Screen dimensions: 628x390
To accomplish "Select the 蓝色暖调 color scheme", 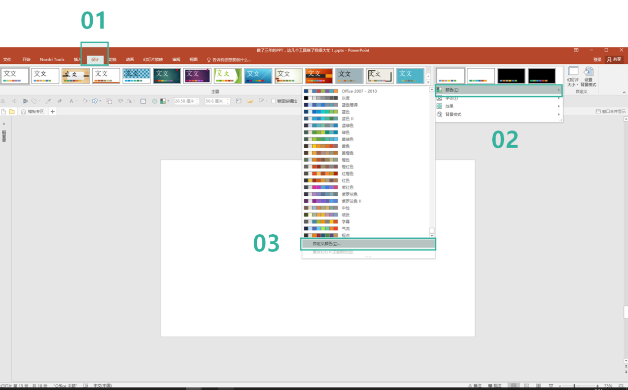I will coord(366,105).
